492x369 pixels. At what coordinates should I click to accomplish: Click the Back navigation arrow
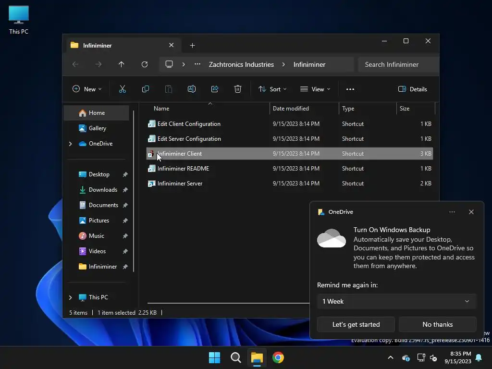coord(75,64)
